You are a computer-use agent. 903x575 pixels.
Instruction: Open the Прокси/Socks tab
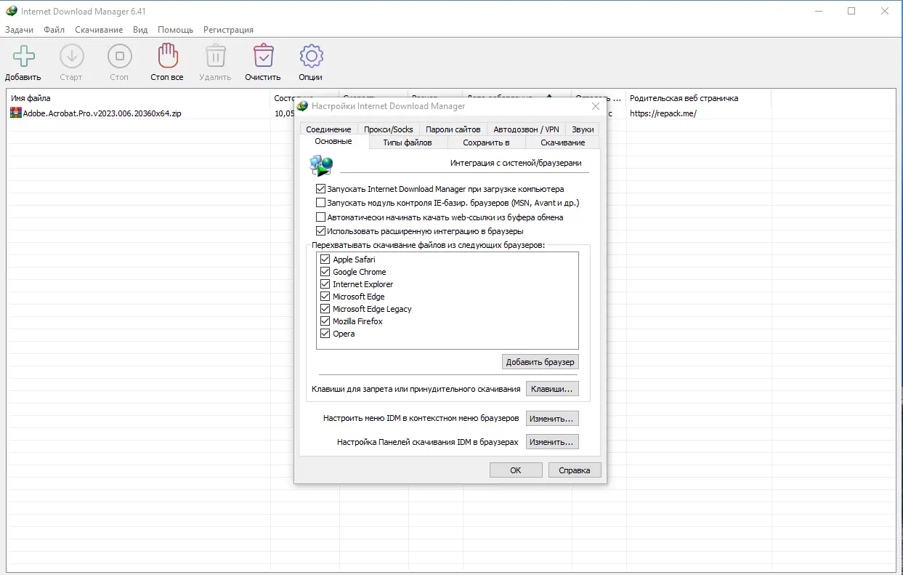(388, 129)
